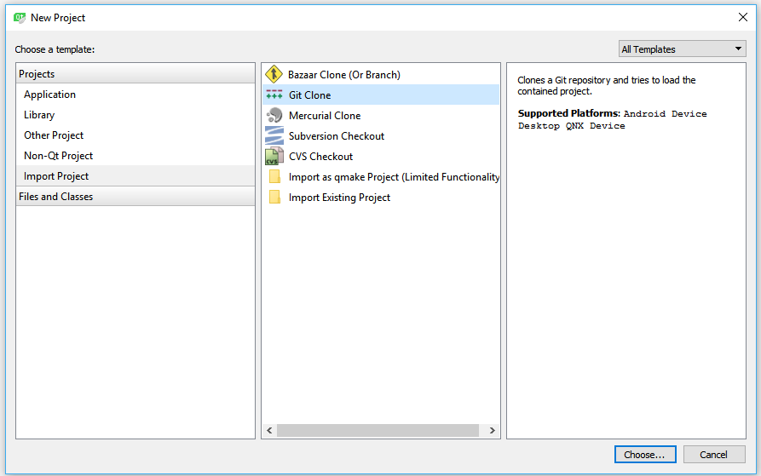Click the Projects section header

135,74
